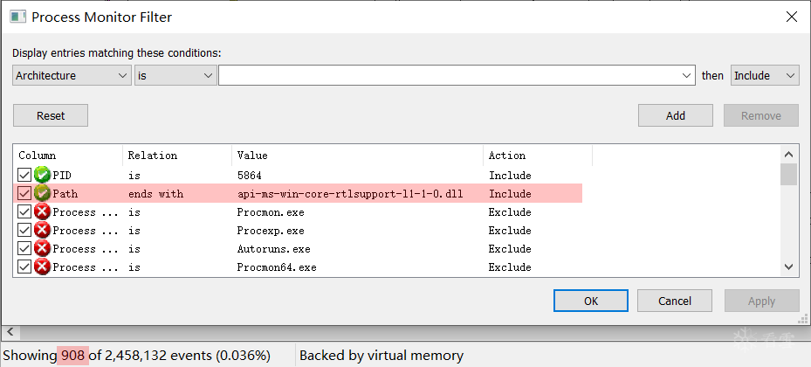The height and width of the screenshot is (367, 811).
Task: Uncheck the PID is 5864 filter
Action: coord(24,176)
